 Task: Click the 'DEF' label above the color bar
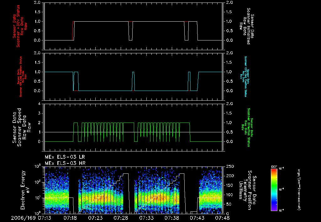pyautogui.click(x=274, y=167)
